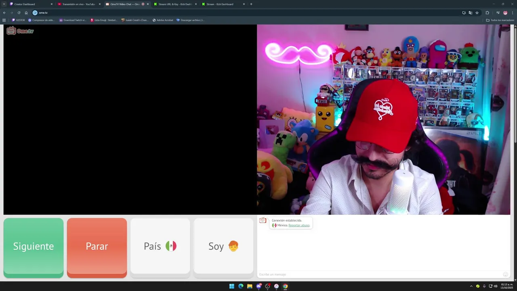Screen dimensions: 517x291
Task: Open File Explorer from taskbar
Action: [250, 286]
